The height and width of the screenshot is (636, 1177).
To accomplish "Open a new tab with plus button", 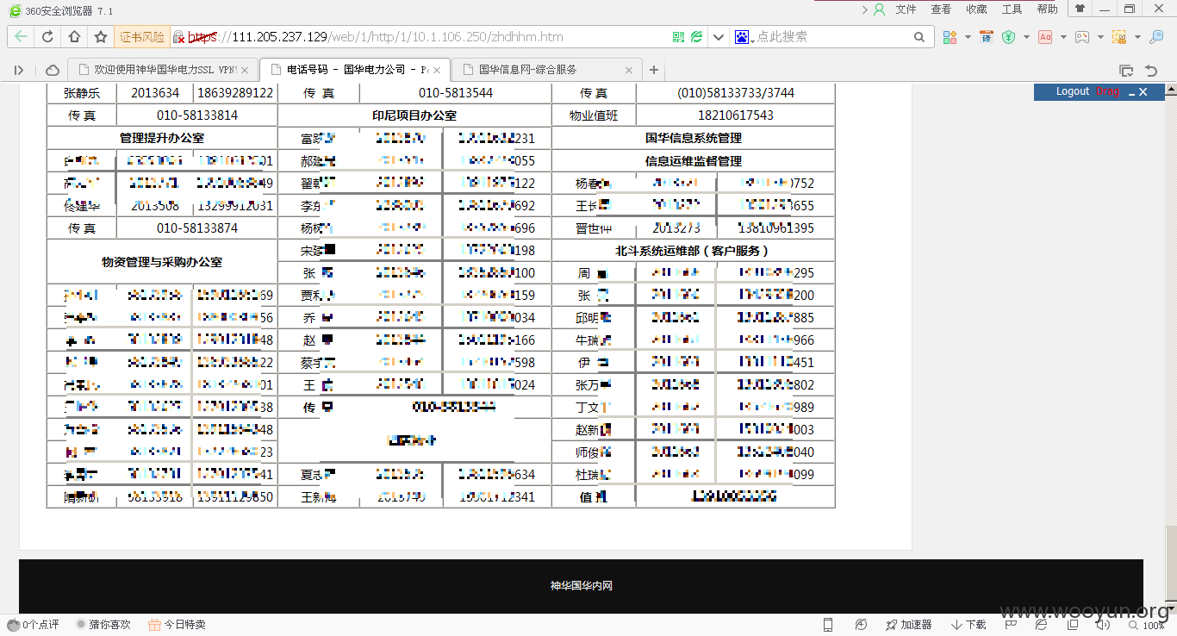I will [x=654, y=70].
